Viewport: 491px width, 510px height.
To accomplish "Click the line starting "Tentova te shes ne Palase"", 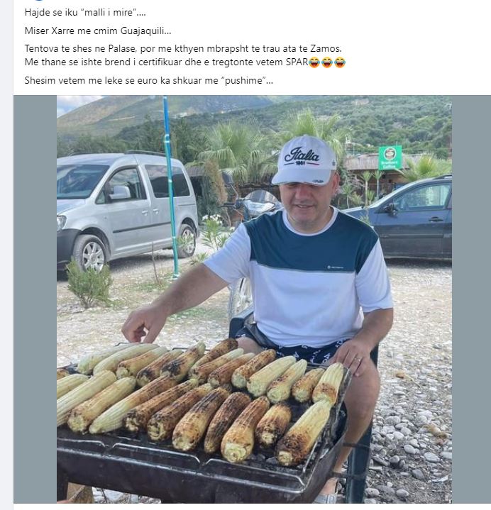I will tap(183, 48).
